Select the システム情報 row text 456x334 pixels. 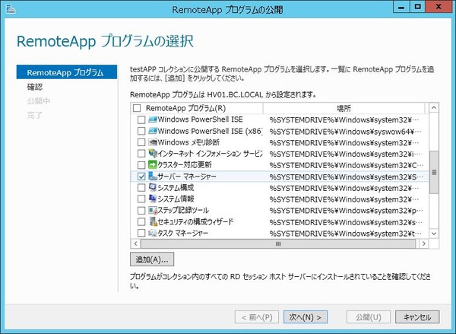pyautogui.click(x=176, y=199)
